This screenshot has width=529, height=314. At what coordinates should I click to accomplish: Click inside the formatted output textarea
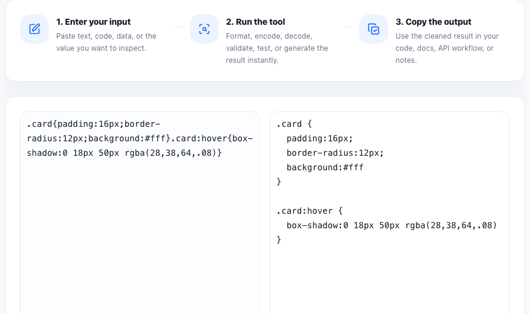pos(390,213)
